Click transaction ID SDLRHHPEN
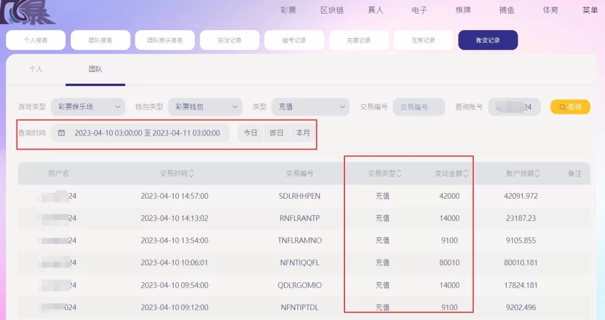605x320 pixels. pos(300,196)
